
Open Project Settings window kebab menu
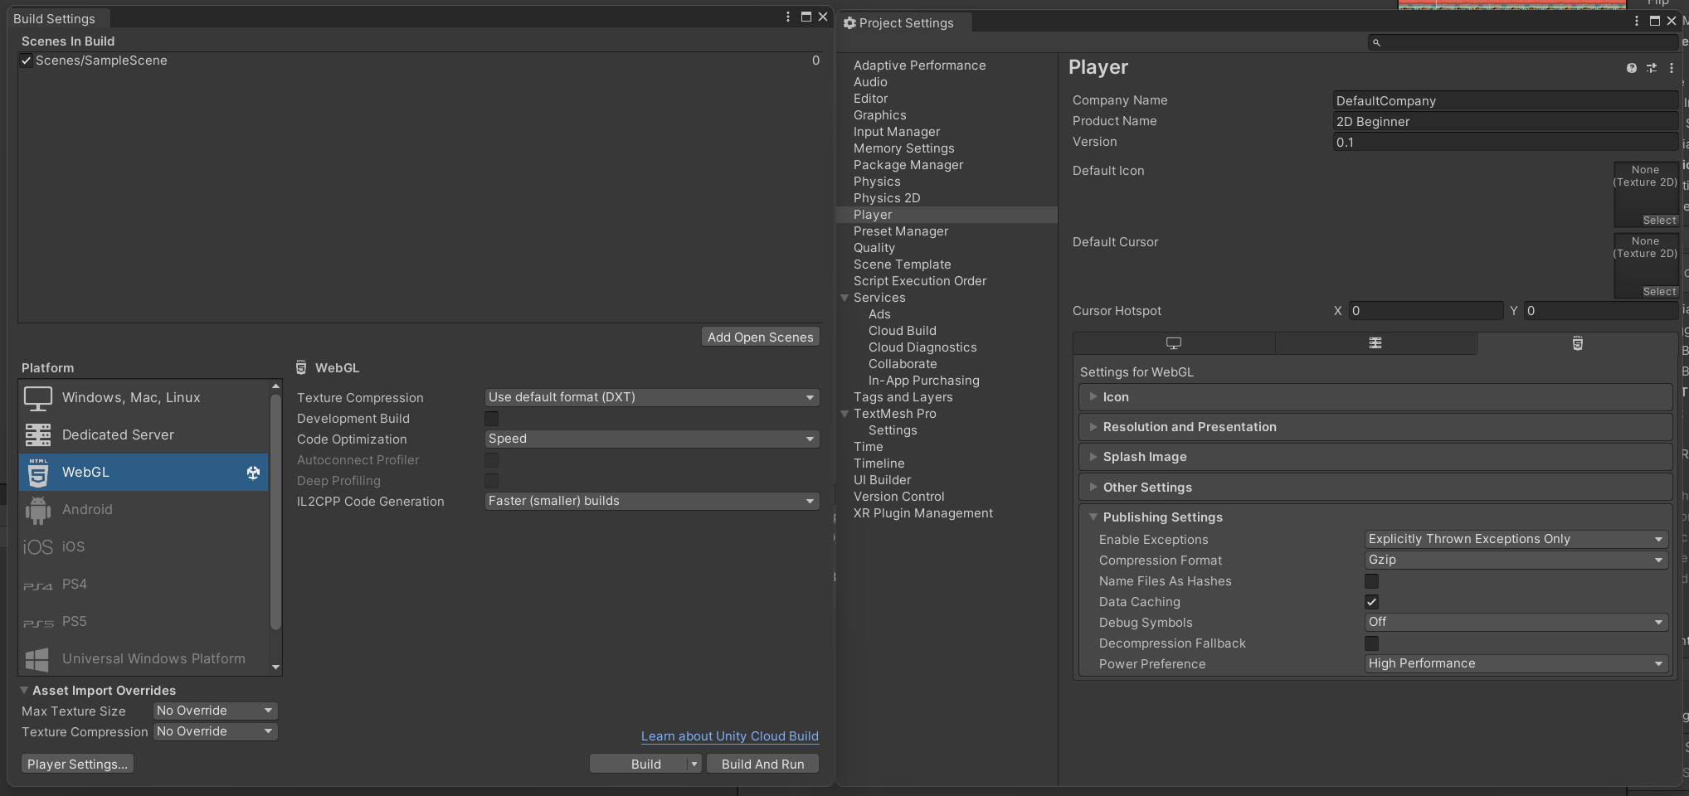(1637, 21)
